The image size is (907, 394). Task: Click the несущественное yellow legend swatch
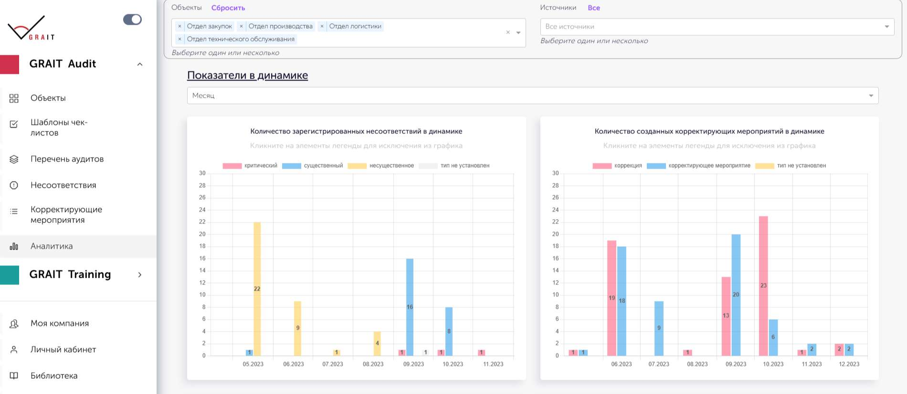(357, 166)
